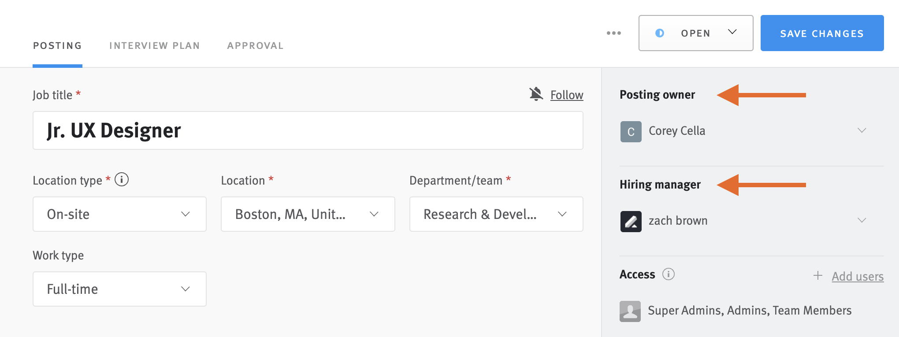Click the Location type info icon

(122, 179)
